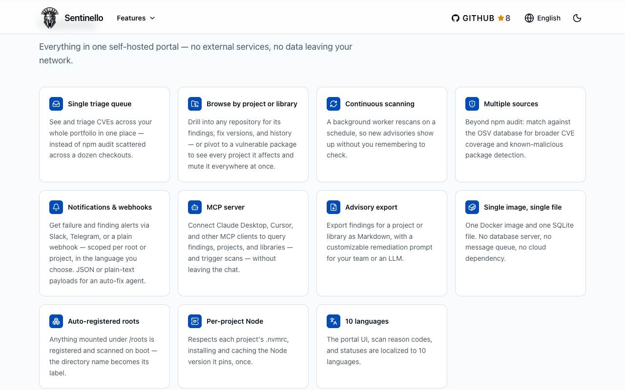Click the Single triage queue heading
The width and height of the screenshot is (625, 390).
(100, 104)
